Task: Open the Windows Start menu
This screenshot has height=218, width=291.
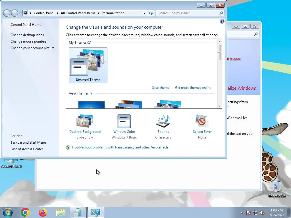Action: click(x=8, y=212)
